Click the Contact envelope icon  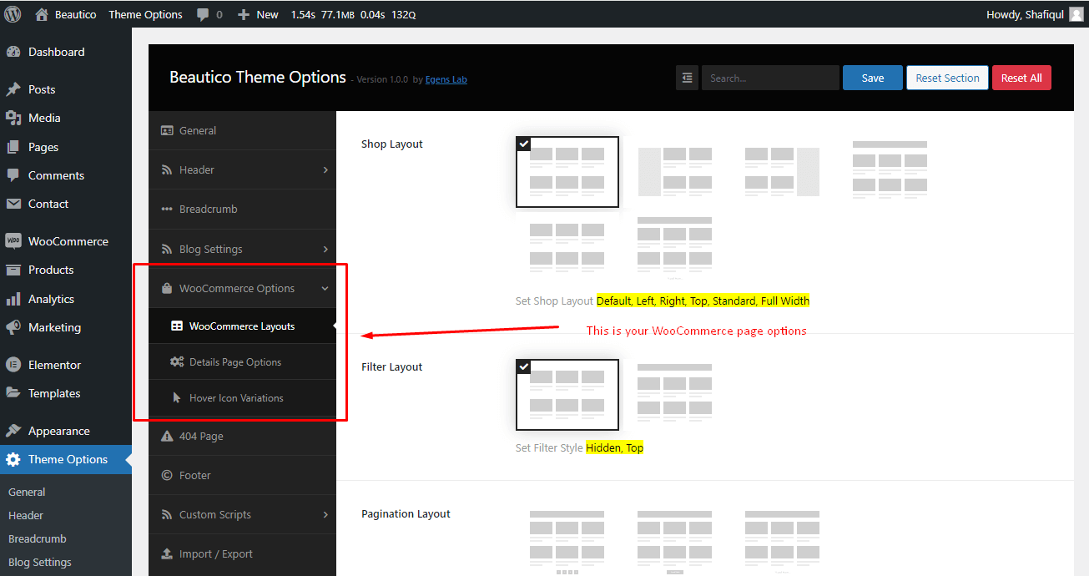(x=13, y=204)
